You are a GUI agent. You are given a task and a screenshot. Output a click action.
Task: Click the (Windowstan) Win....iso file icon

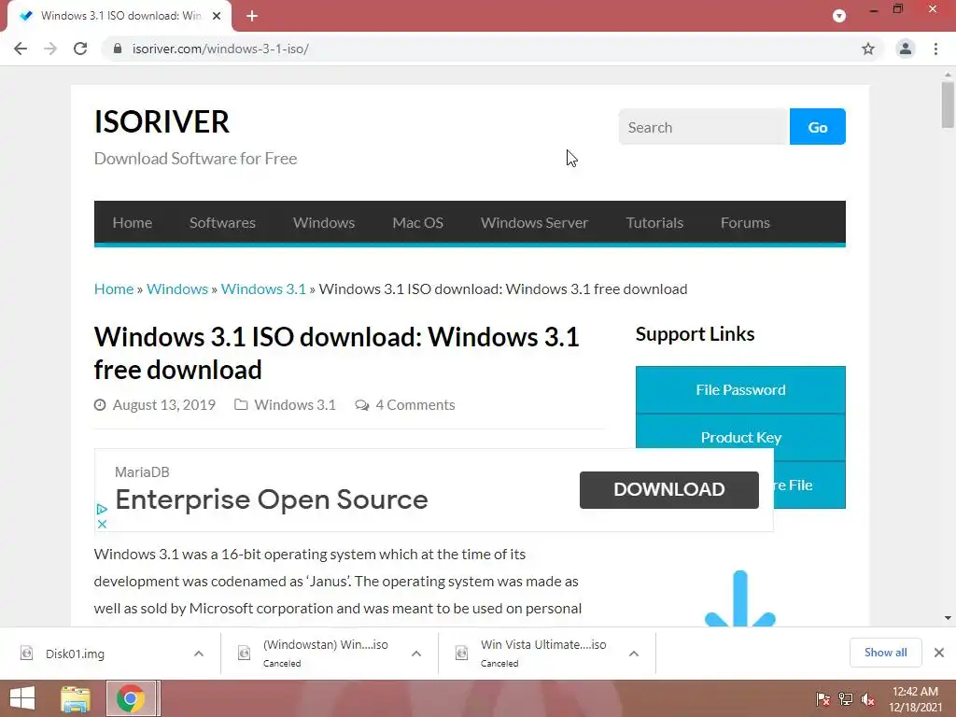[244, 654]
